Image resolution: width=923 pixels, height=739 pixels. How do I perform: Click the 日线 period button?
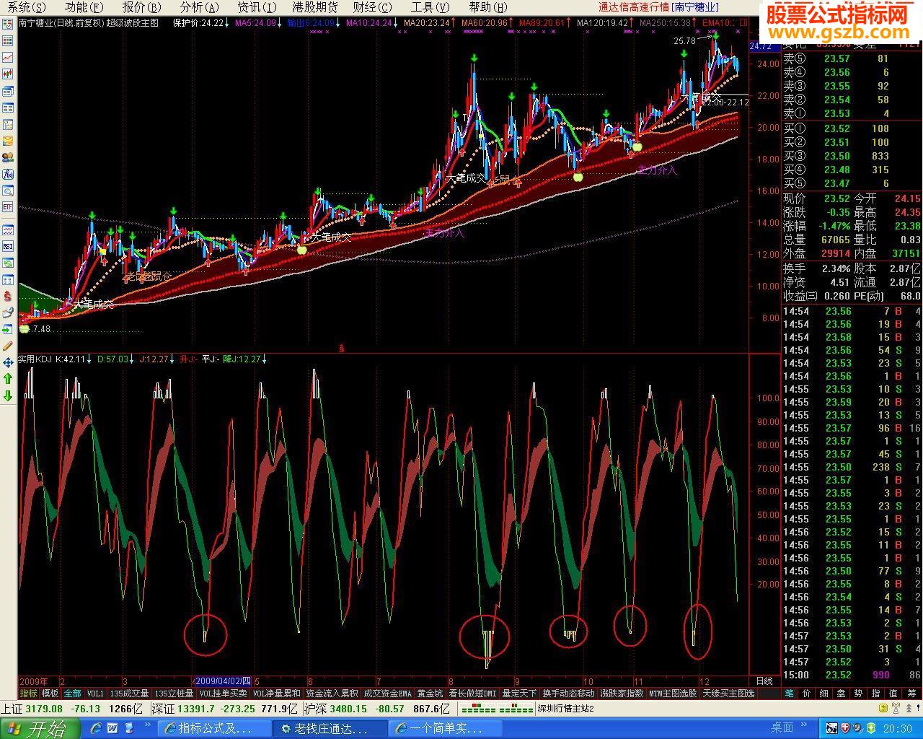(764, 681)
